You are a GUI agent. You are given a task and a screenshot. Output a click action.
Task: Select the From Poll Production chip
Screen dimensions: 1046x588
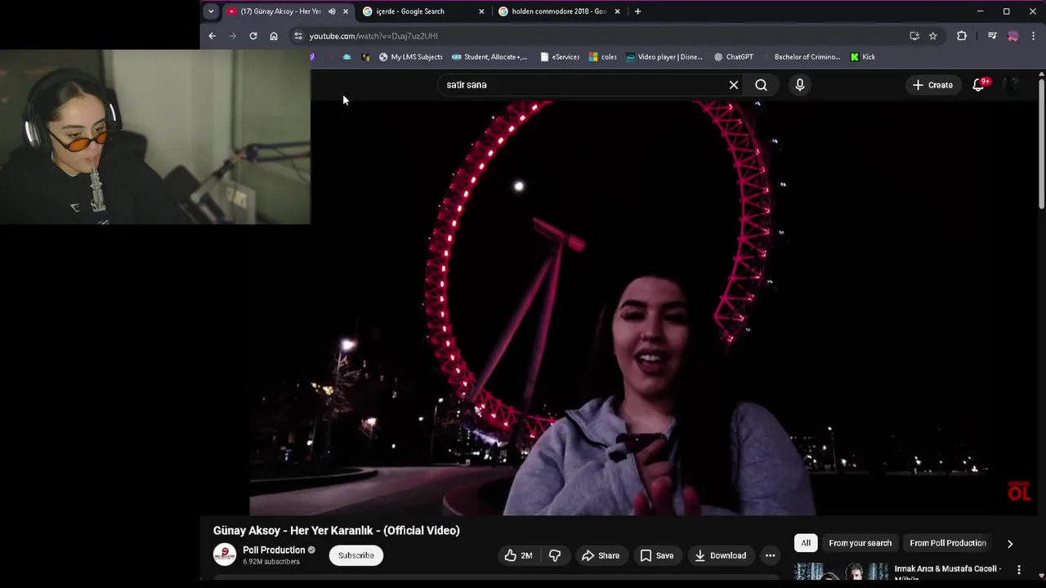tap(948, 543)
